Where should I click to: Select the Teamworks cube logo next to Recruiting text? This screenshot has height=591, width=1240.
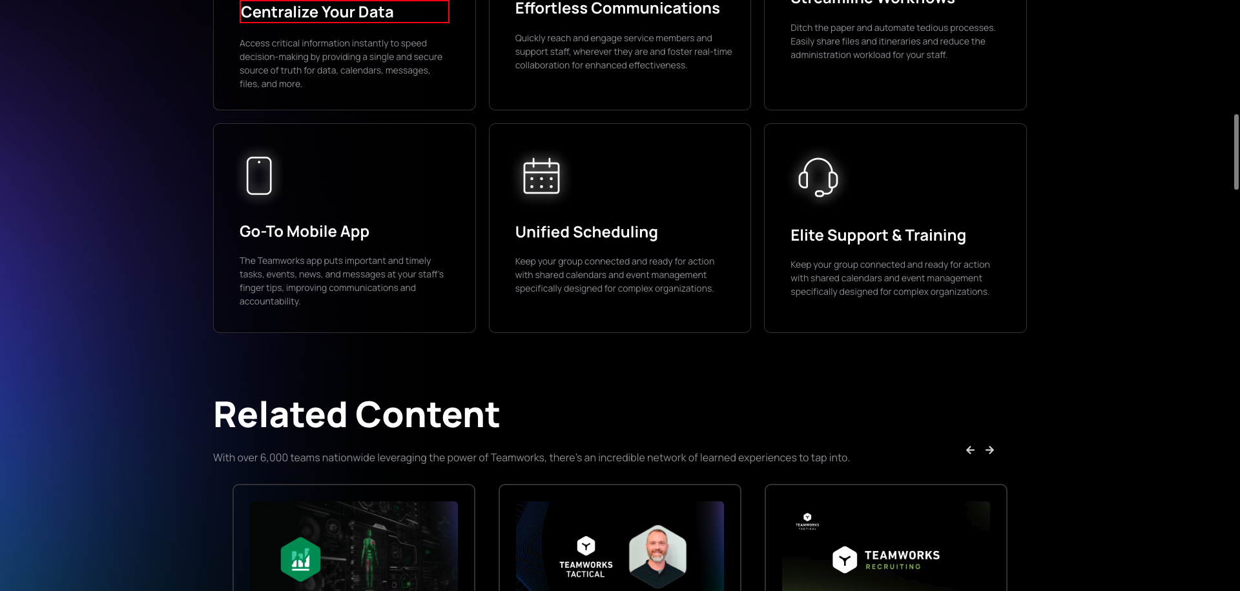coord(845,559)
